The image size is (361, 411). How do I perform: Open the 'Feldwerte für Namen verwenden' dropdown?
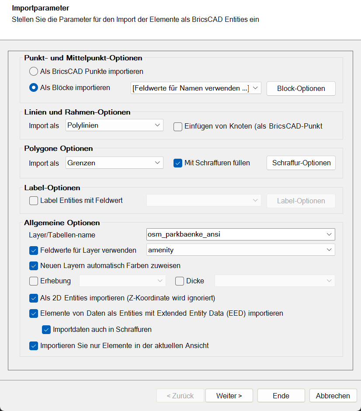click(x=255, y=87)
